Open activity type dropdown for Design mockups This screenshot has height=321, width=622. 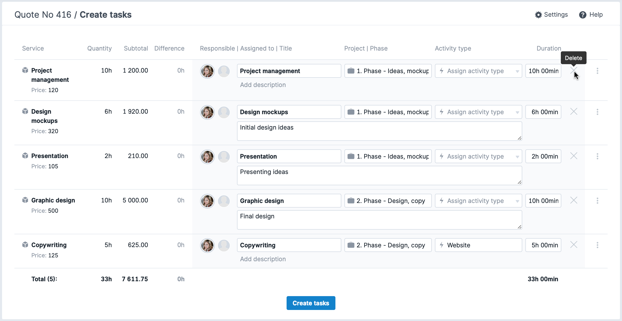click(478, 112)
